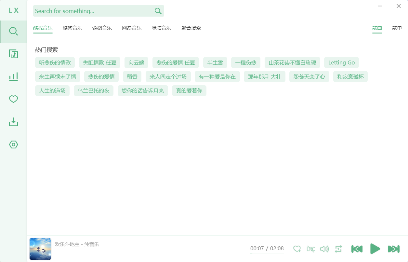Open the leaderboard chart icon in sidebar
This screenshot has height=262, width=408.
click(x=13, y=77)
